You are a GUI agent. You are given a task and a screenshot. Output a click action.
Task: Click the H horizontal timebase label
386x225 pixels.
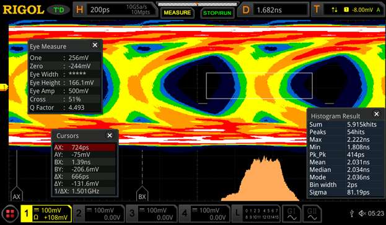79,10
